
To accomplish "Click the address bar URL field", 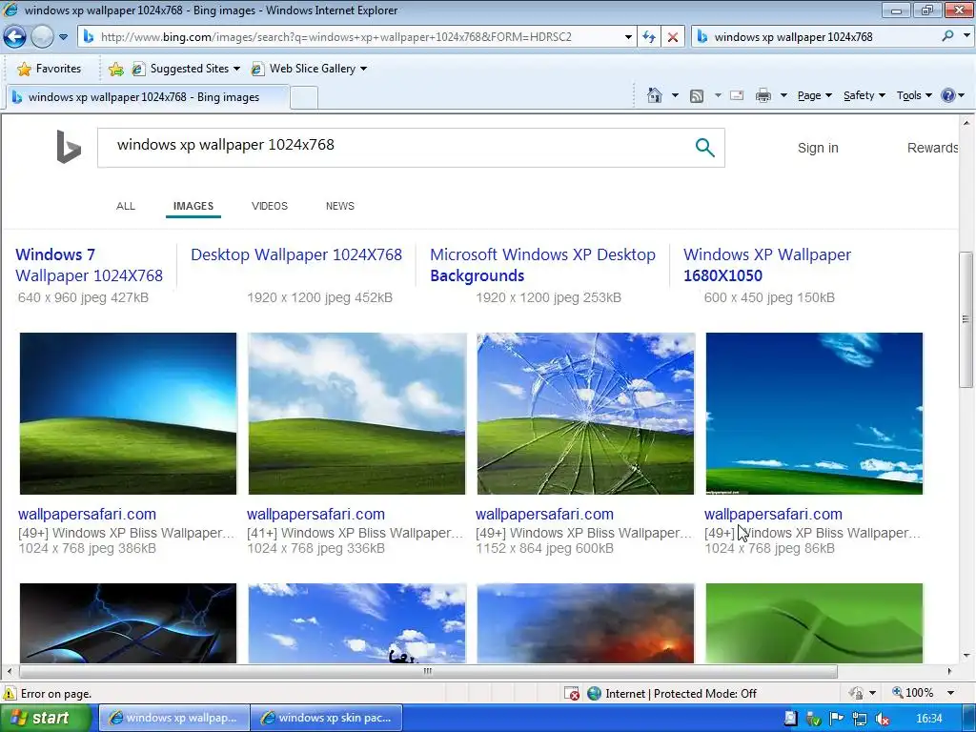I will coord(350,37).
